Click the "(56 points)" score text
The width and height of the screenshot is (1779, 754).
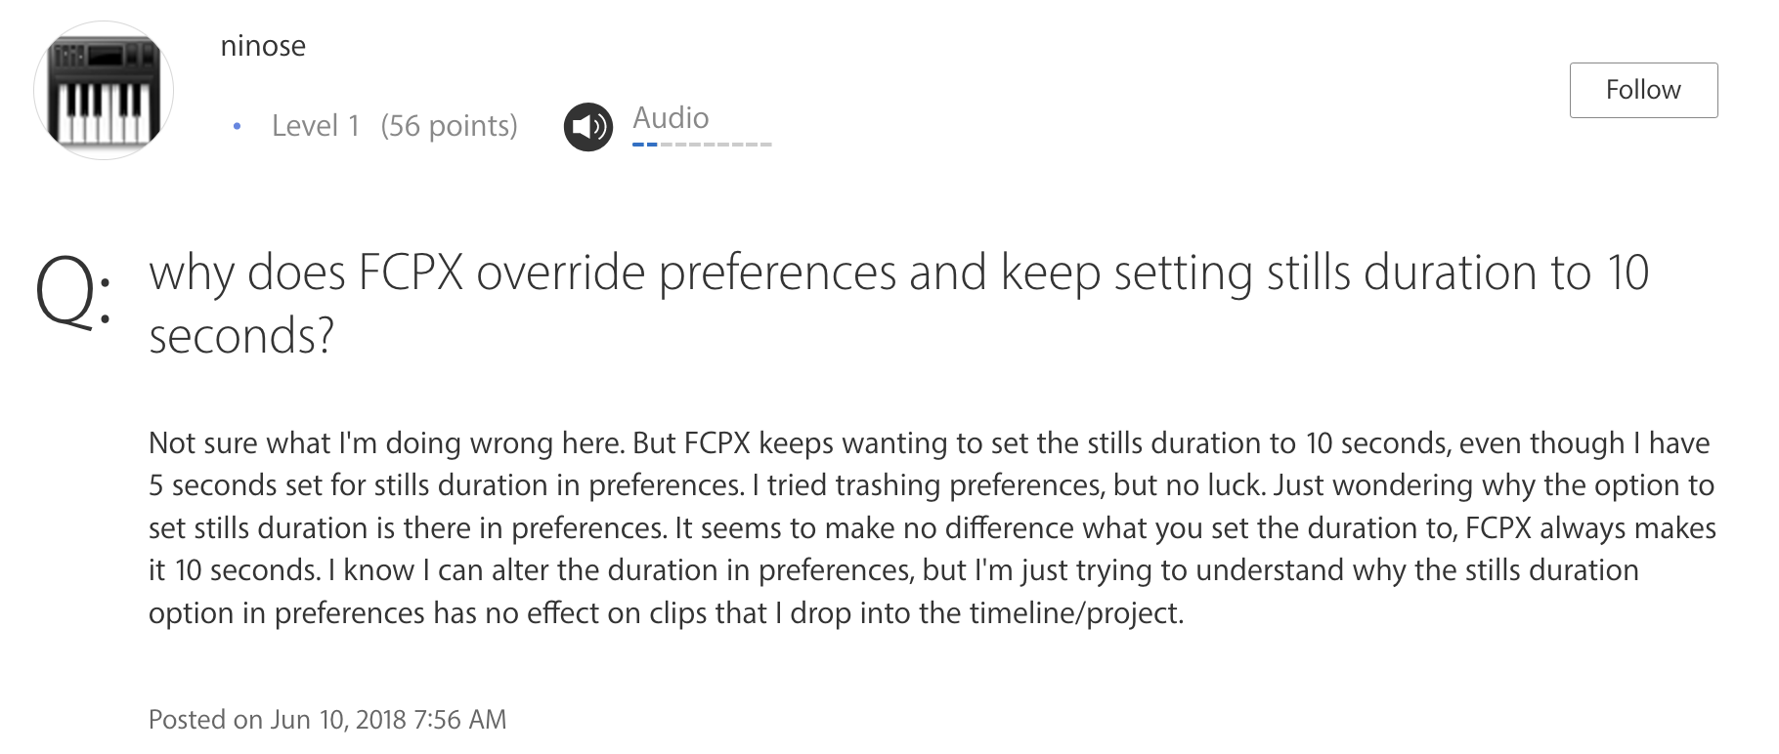pyautogui.click(x=449, y=126)
